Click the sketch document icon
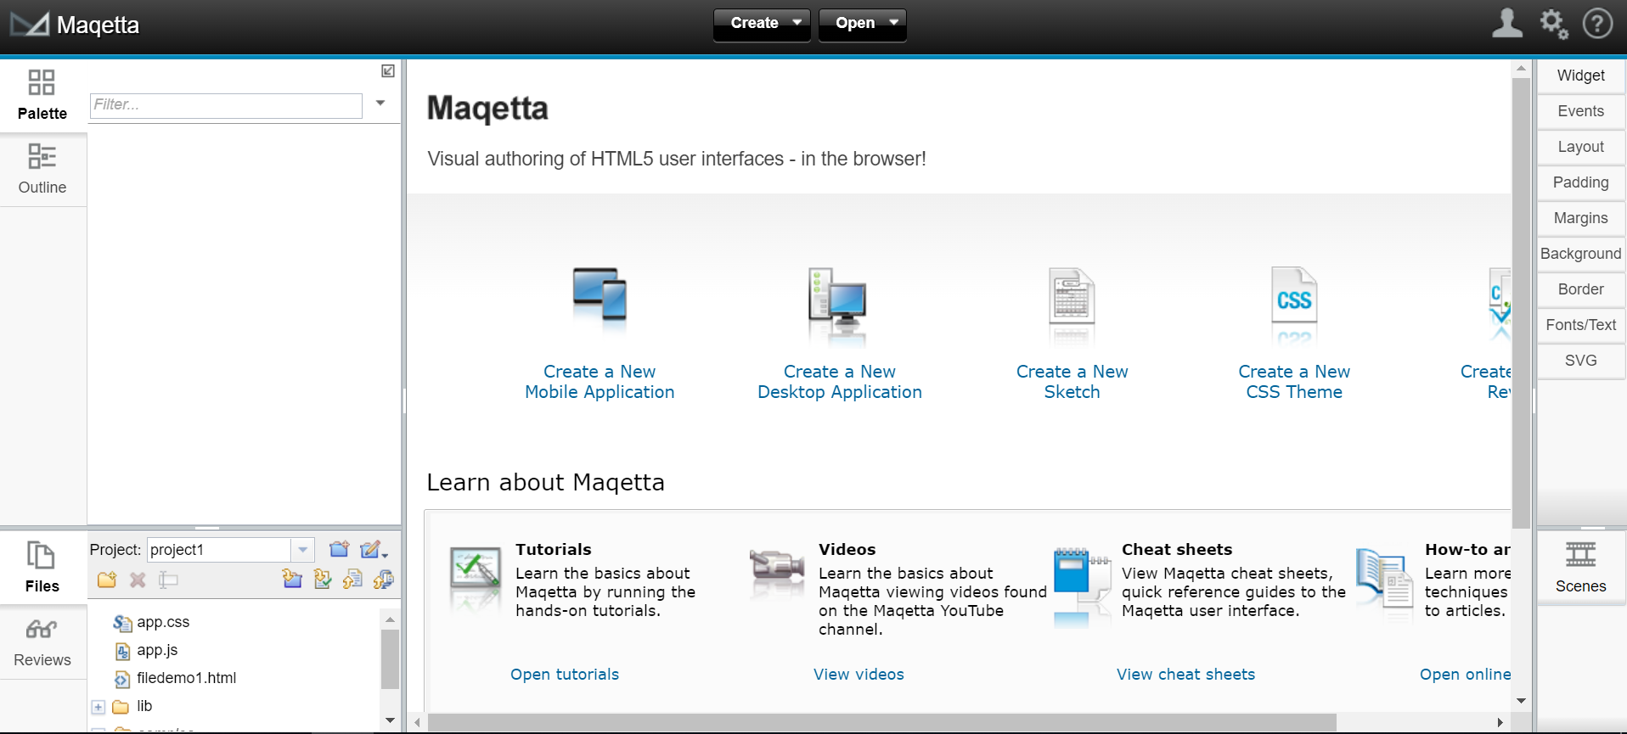The width and height of the screenshot is (1627, 734). point(1072,295)
